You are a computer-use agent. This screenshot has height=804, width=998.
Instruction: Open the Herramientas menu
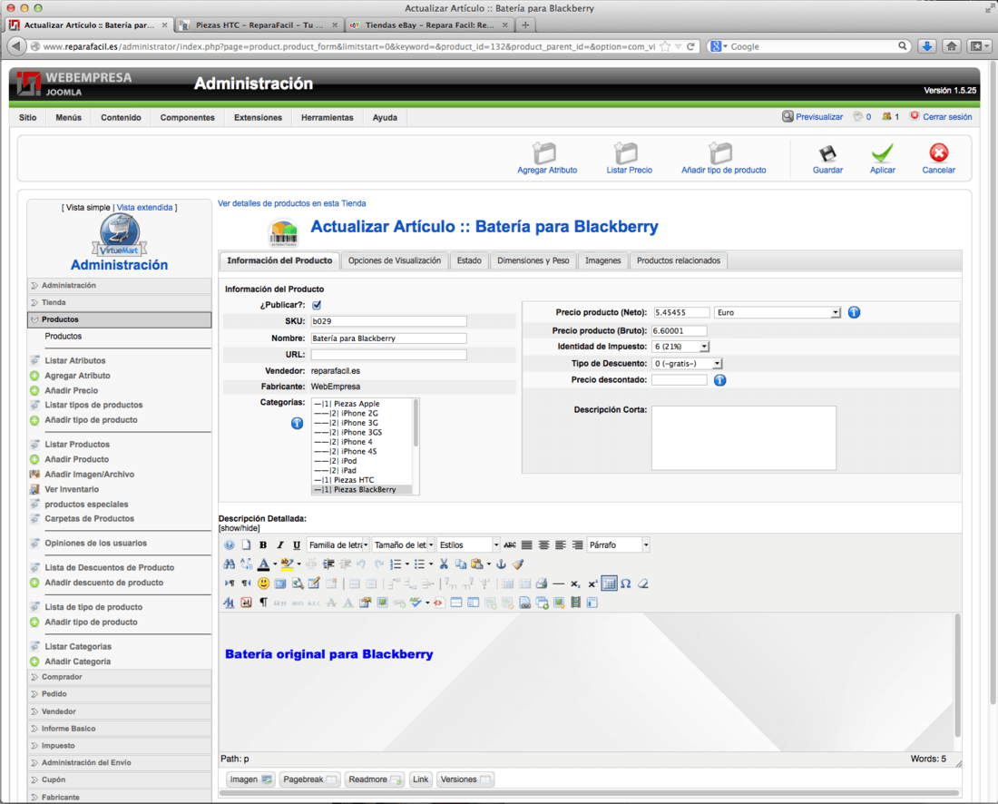[328, 117]
